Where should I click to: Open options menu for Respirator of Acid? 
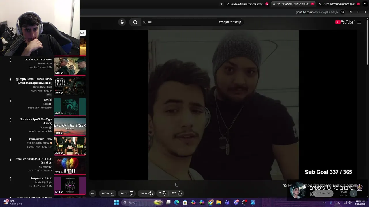click(10, 179)
